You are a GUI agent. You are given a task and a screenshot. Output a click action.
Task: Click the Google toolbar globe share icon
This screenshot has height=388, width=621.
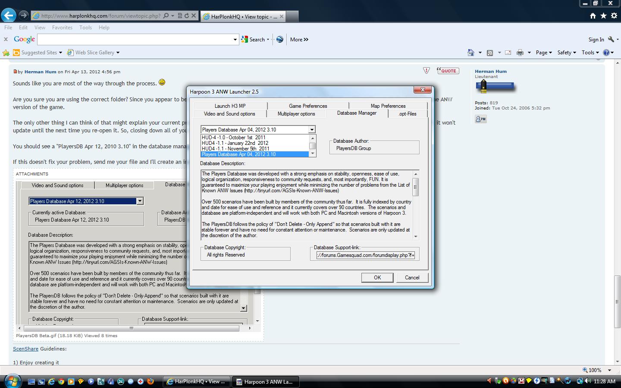point(280,39)
